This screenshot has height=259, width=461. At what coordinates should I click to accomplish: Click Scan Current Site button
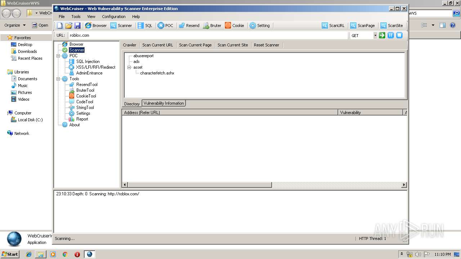pos(233,45)
